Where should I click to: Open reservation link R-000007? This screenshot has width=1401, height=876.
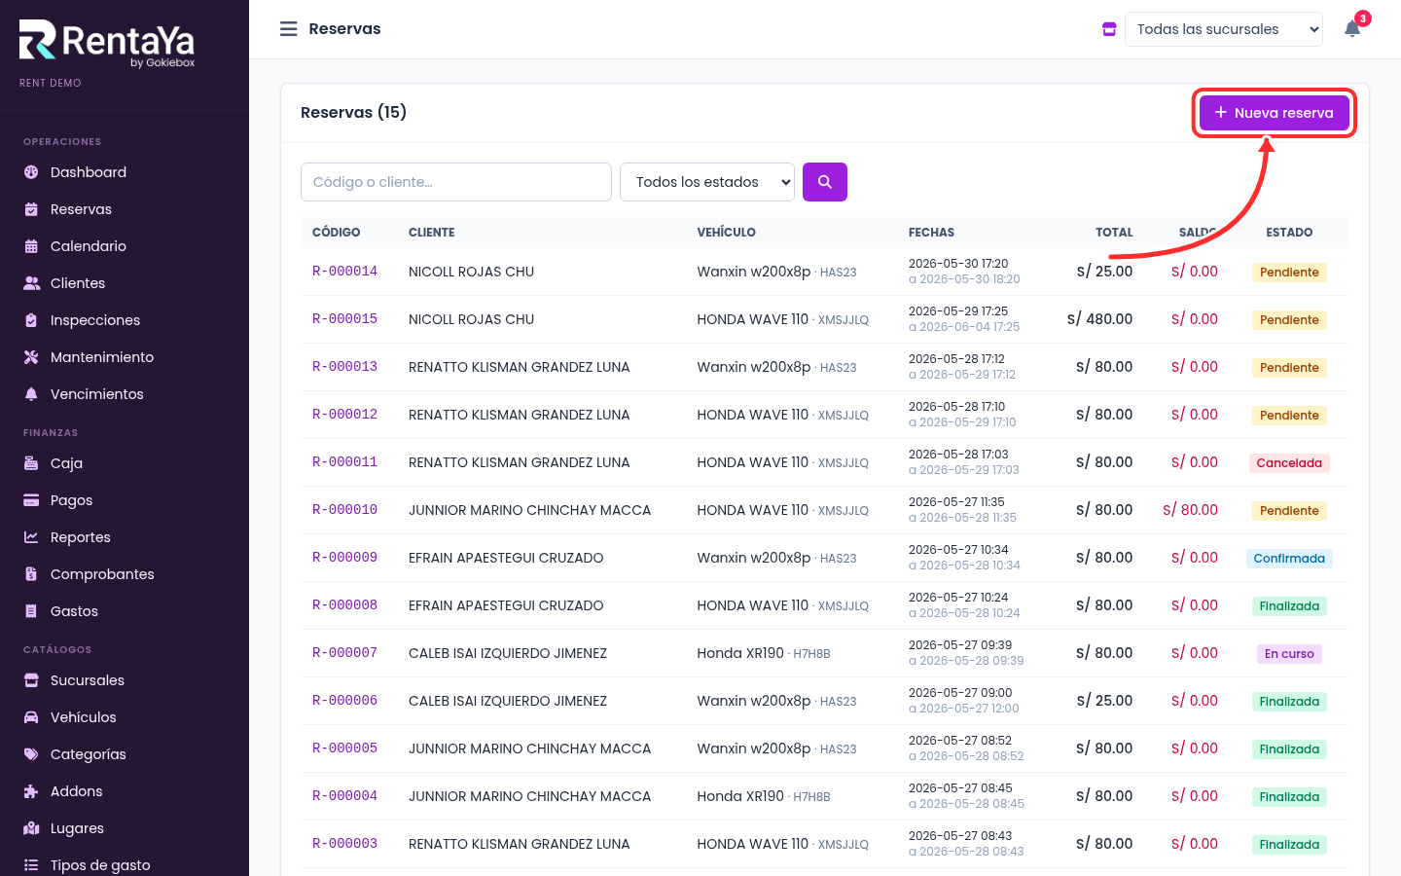[344, 653]
